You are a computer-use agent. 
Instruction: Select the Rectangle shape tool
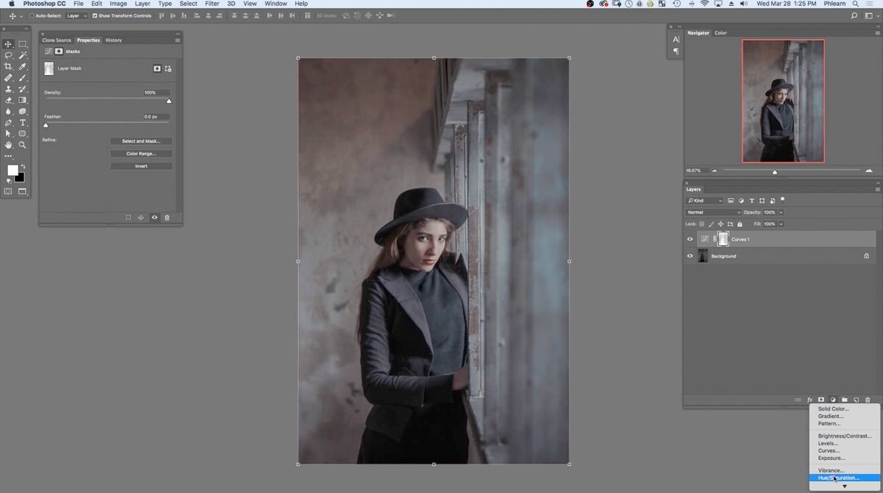[x=23, y=134]
